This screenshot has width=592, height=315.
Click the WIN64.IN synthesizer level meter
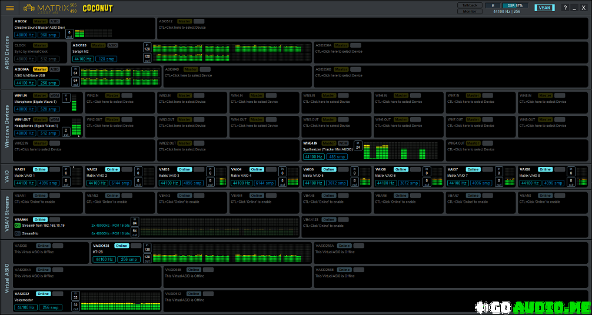401,150
